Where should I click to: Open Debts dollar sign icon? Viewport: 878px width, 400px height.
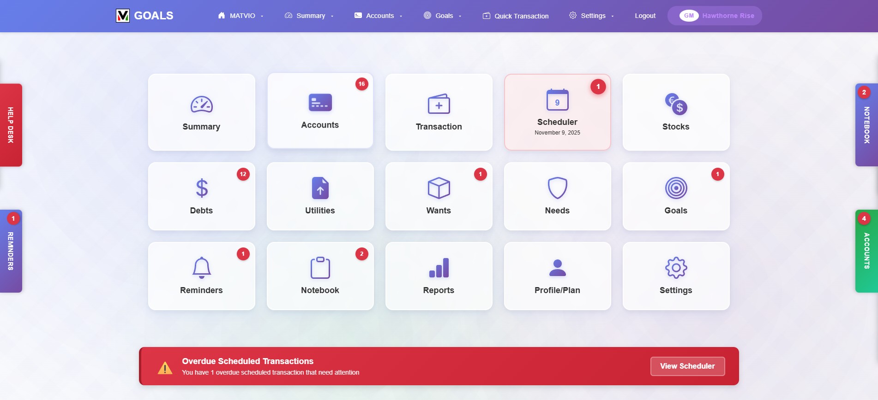(x=201, y=188)
